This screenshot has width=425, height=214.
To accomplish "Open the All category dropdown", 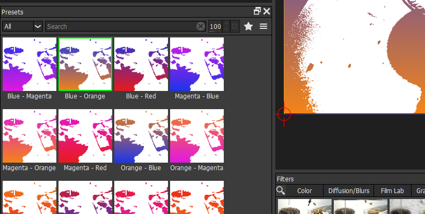I will [x=23, y=26].
